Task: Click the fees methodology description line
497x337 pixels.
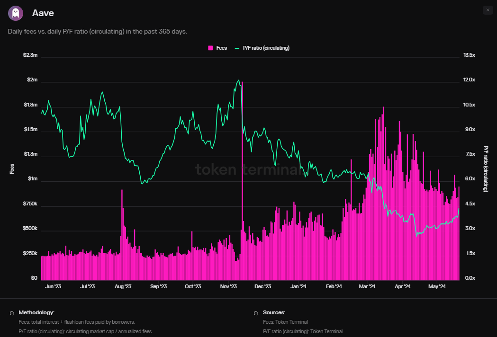Action: point(77,322)
